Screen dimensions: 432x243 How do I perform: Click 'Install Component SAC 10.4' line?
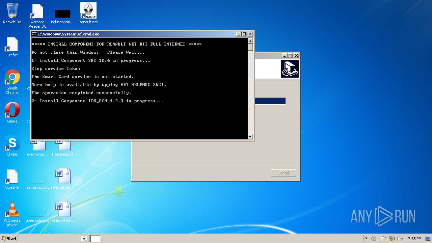click(x=91, y=60)
